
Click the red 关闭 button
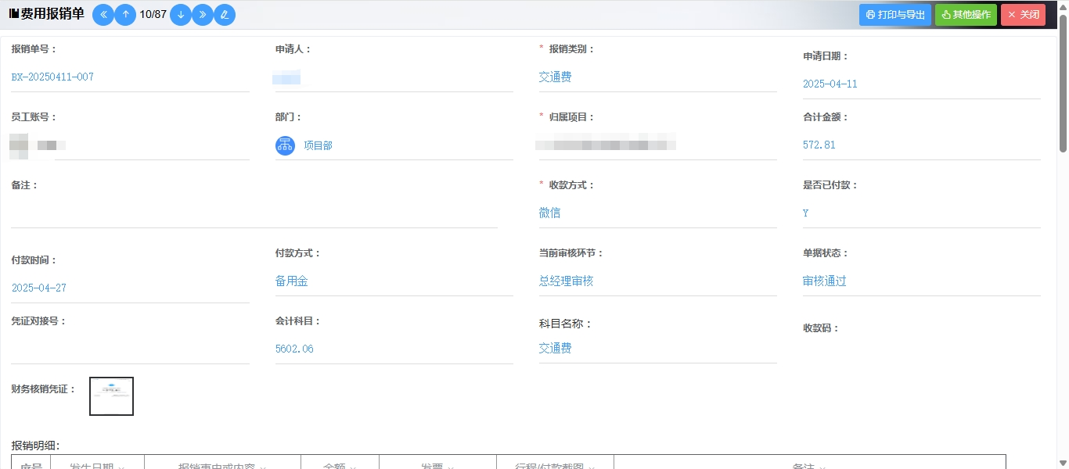(x=1023, y=15)
